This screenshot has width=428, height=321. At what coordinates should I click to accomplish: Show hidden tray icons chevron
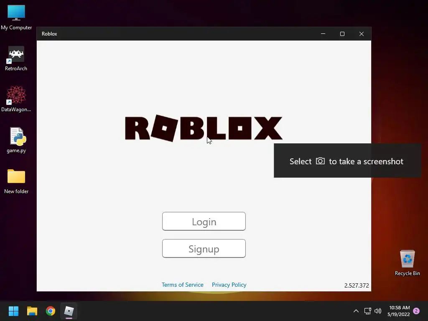tap(356, 311)
